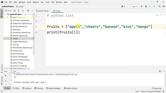Run the List configuration with green play icon
Image resolution: width=166 pixels, height=93 pixels.
142,6
